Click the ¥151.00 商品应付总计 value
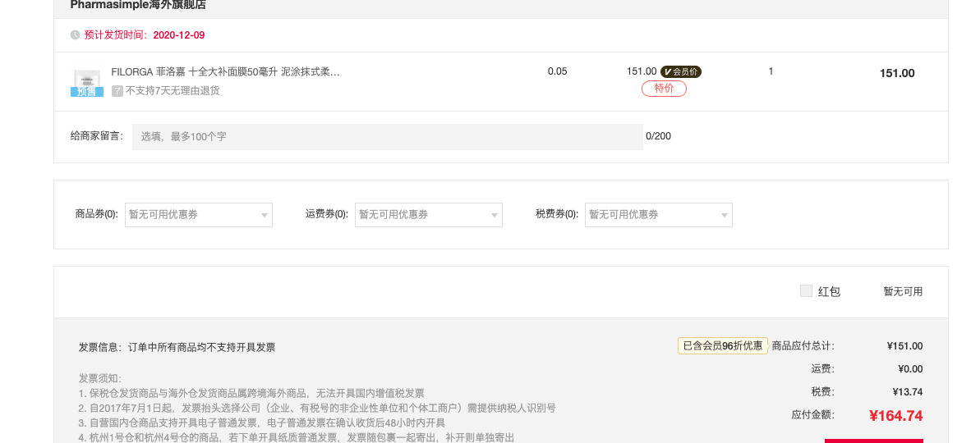Viewport: 971px width, 443px height. click(x=904, y=346)
